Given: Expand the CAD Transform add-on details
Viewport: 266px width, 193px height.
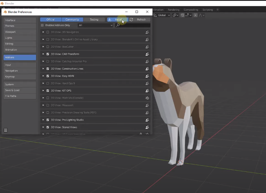Looking at the screenshot, I should [43, 54].
